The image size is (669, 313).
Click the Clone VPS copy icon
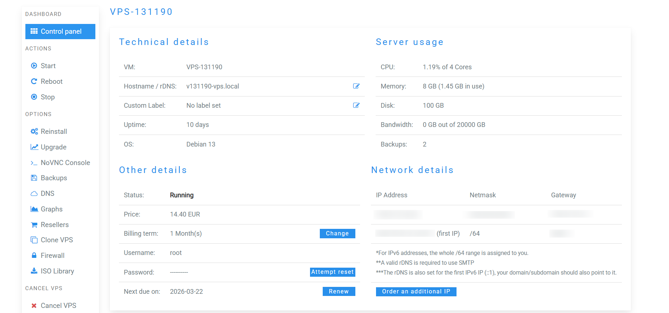coord(34,240)
